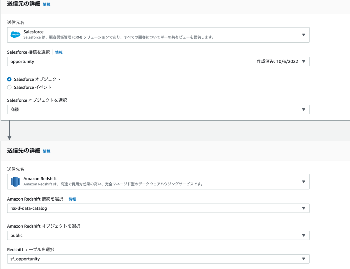Screen dimensions: 350x269
Task: Open the Redshift object dropdown showing public
Action: click(158, 235)
